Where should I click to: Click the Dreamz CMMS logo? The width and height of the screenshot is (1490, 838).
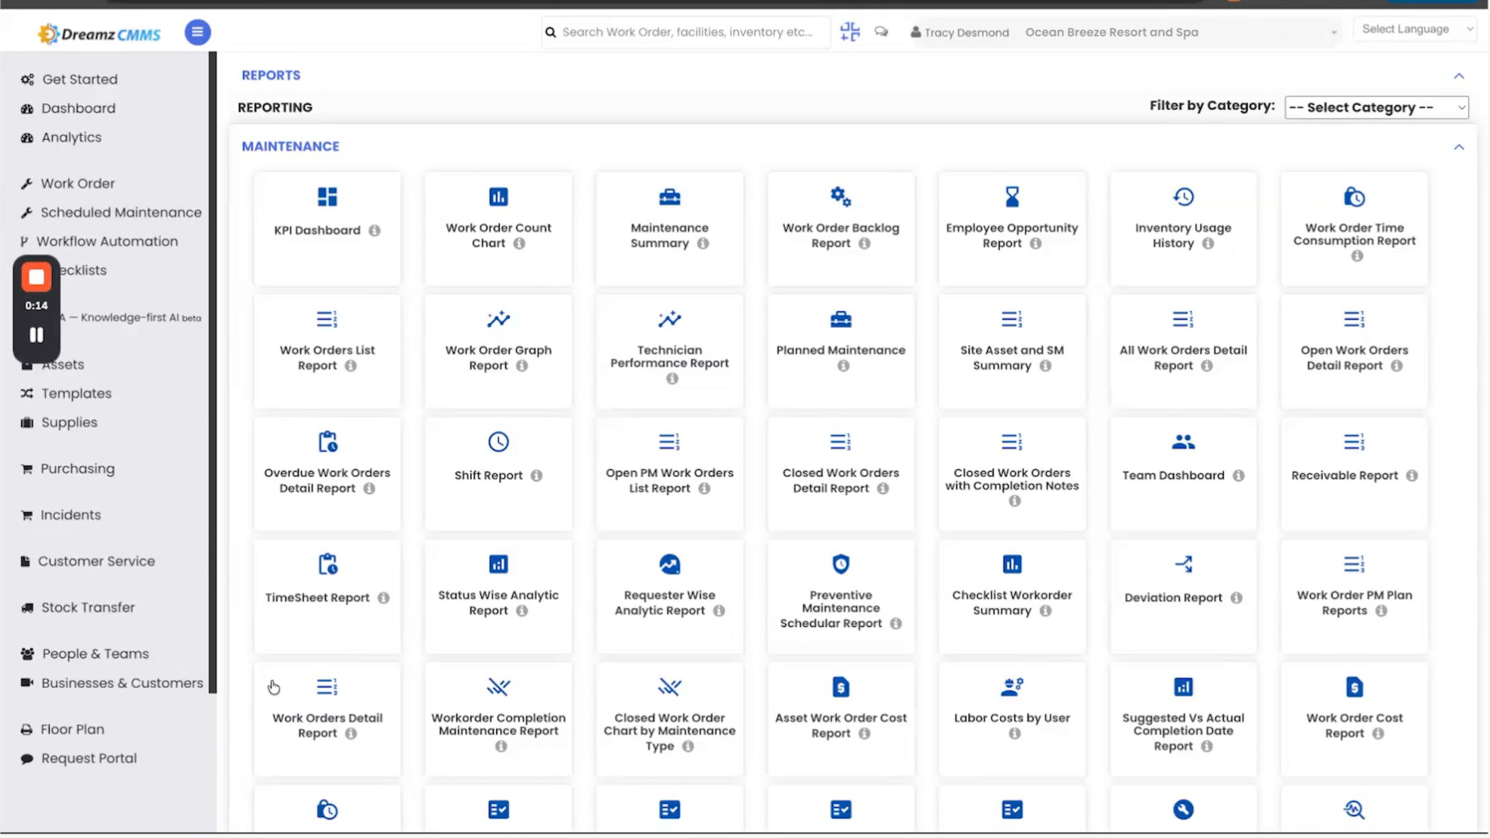tap(99, 34)
